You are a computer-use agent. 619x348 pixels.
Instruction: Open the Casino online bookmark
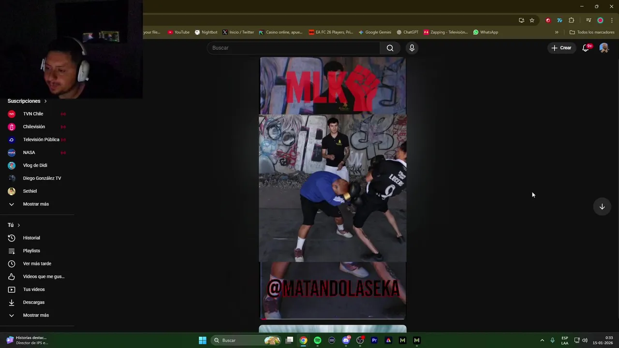coord(280,32)
